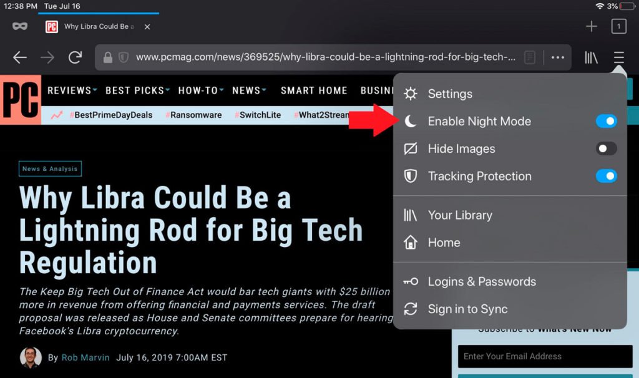
Task: Go to Home from the menu
Action: pos(509,243)
